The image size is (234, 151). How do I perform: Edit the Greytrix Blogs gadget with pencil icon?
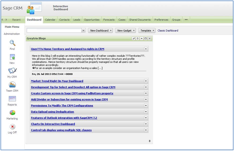tap(134, 39)
